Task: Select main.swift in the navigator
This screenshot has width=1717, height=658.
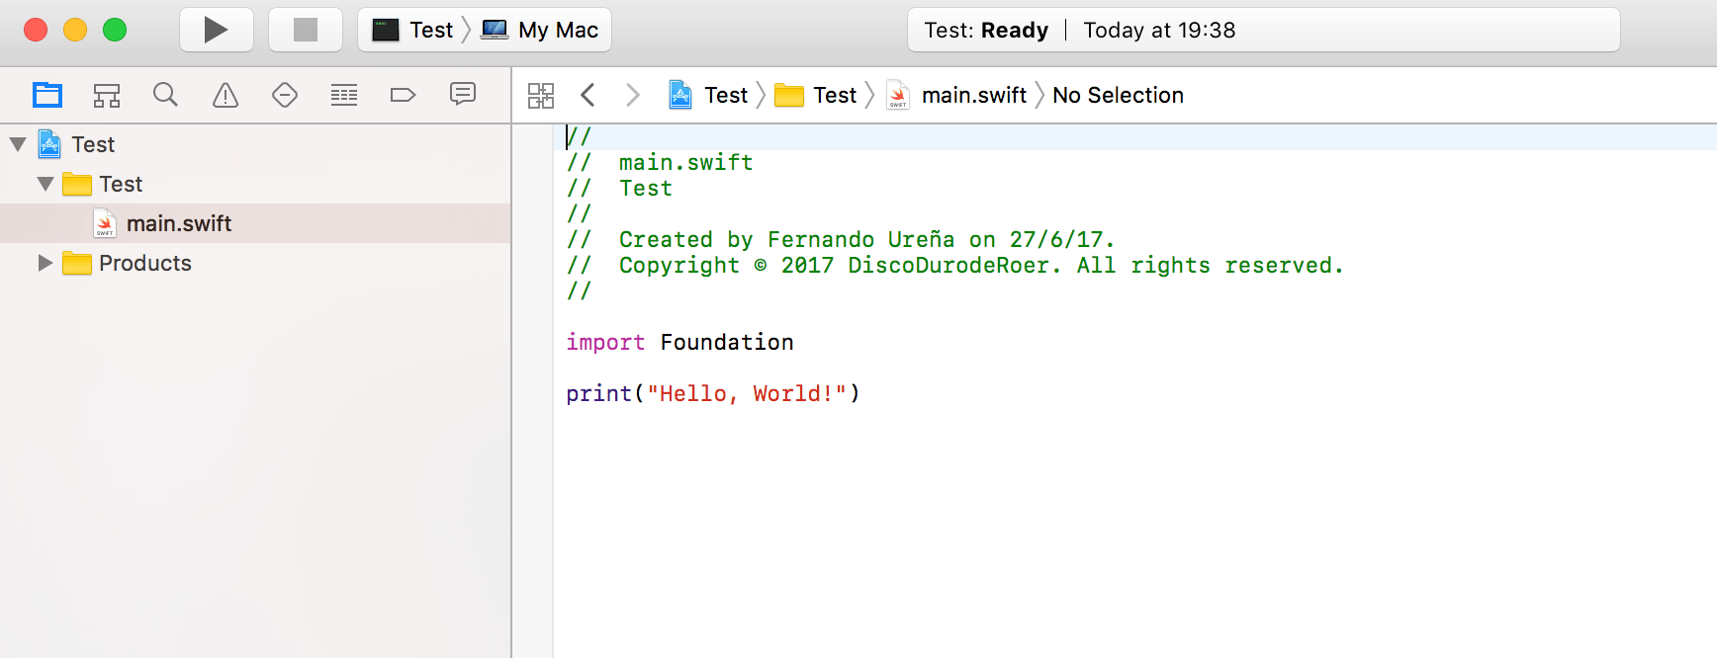Action: click(255, 223)
